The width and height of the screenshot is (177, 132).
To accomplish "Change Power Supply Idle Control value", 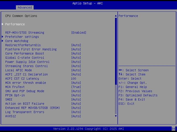I will pyautogui.click(x=76, y=62).
